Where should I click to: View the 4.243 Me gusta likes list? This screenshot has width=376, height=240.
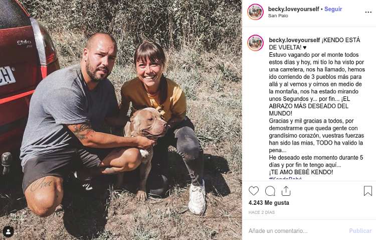pyautogui.click(x=269, y=203)
